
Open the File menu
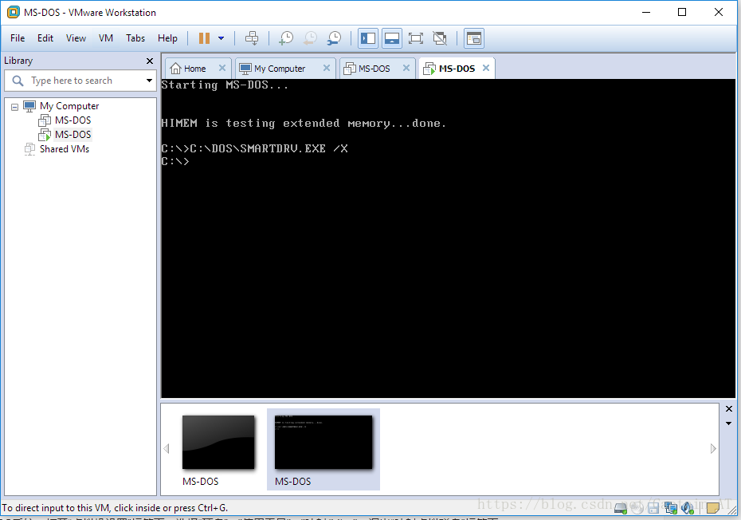(18, 38)
